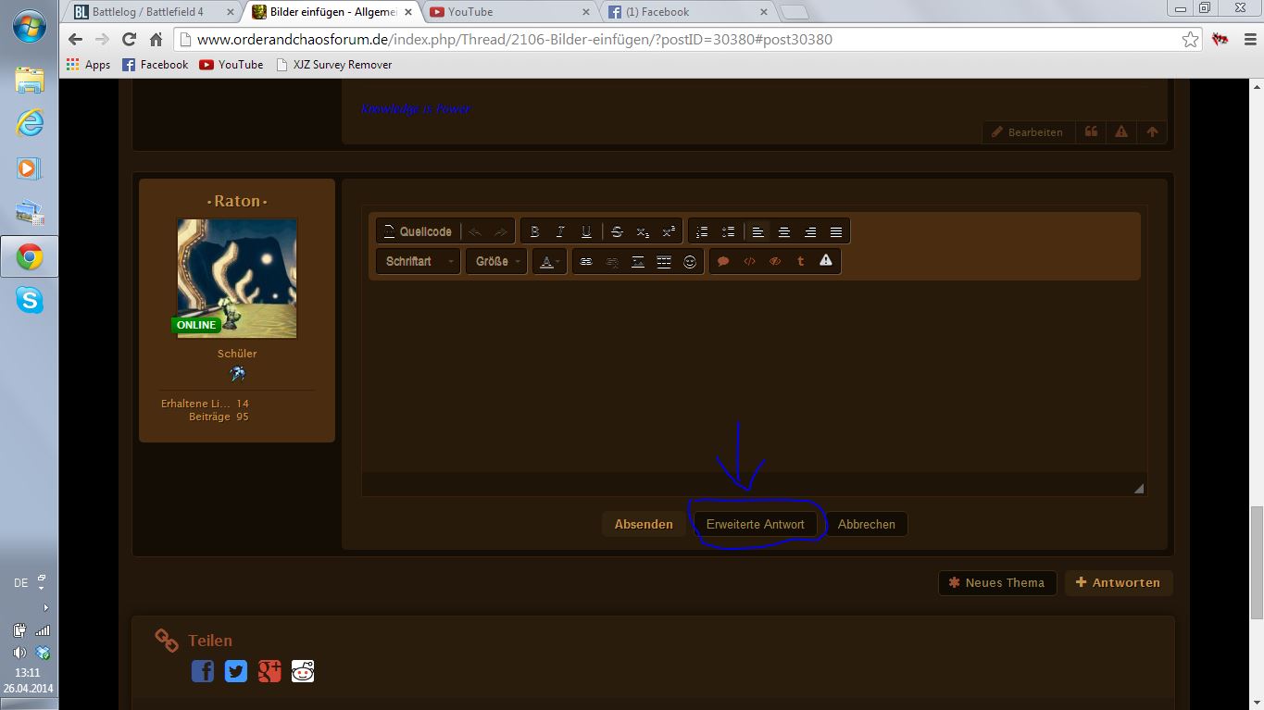Toggle italic text formatting
The width and height of the screenshot is (1264, 710).
pyautogui.click(x=560, y=231)
